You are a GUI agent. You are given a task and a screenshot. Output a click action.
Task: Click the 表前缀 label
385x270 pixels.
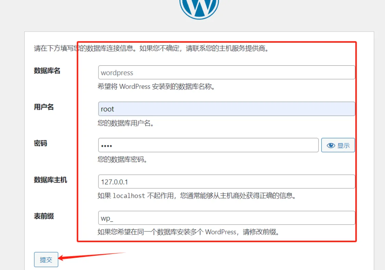coord(44,216)
